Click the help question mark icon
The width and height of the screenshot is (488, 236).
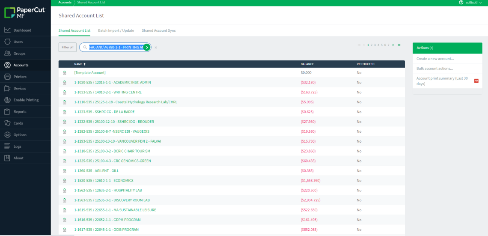click(461, 2)
